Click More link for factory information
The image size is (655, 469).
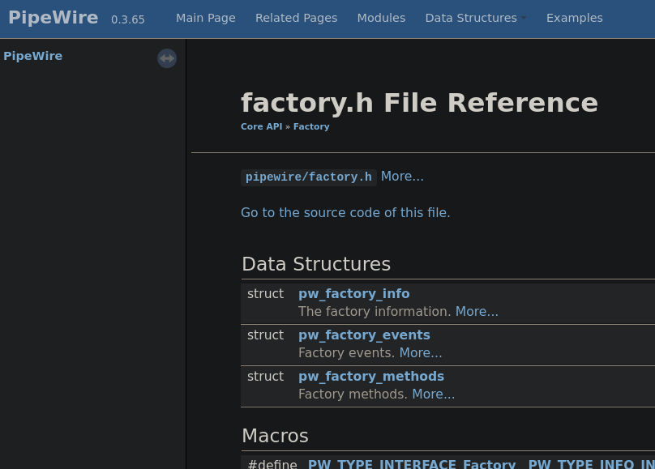pos(477,312)
